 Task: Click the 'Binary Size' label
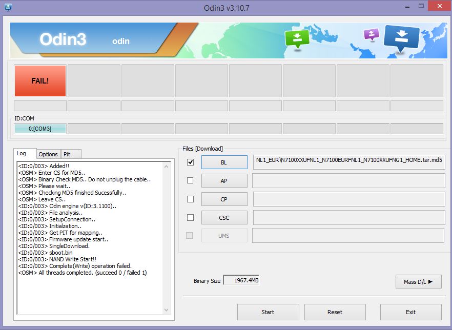coord(207,281)
